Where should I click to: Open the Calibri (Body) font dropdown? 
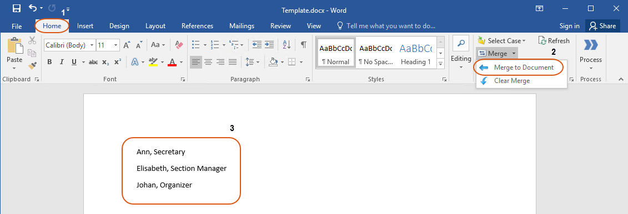70,45
